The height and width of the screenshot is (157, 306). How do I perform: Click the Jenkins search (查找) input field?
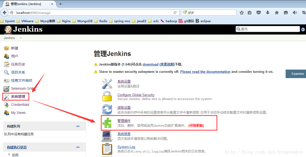(268, 29)
